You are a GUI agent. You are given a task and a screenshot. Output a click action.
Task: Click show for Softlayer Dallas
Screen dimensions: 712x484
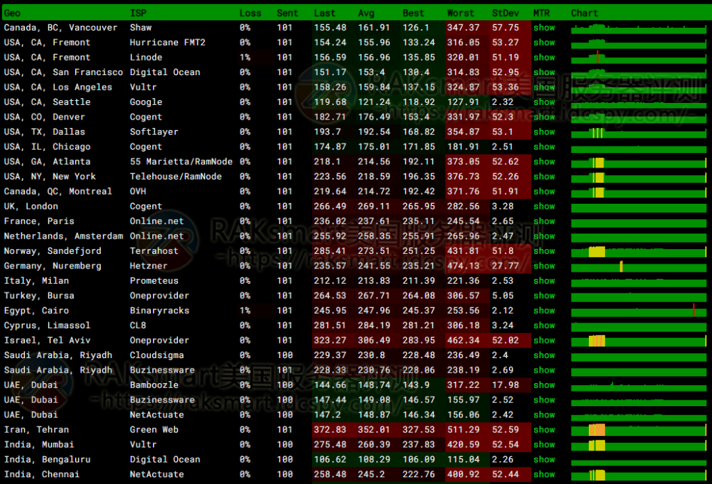tap(544, 132)
